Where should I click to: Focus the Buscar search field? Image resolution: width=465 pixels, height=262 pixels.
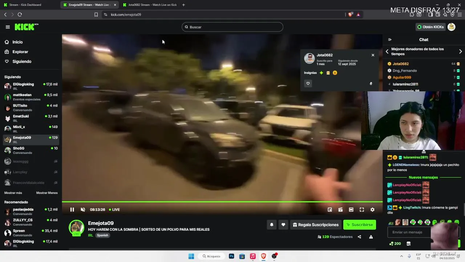click(x=232, y=27)
